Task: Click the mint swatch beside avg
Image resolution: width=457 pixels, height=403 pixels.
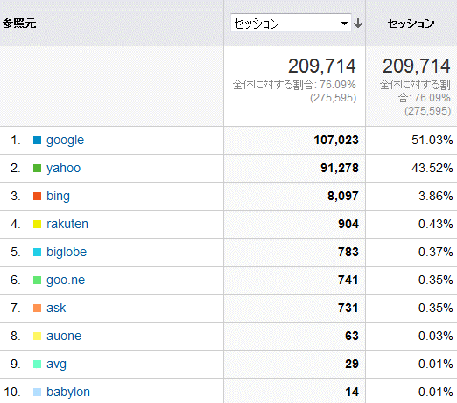Action: tap(37, 365)
